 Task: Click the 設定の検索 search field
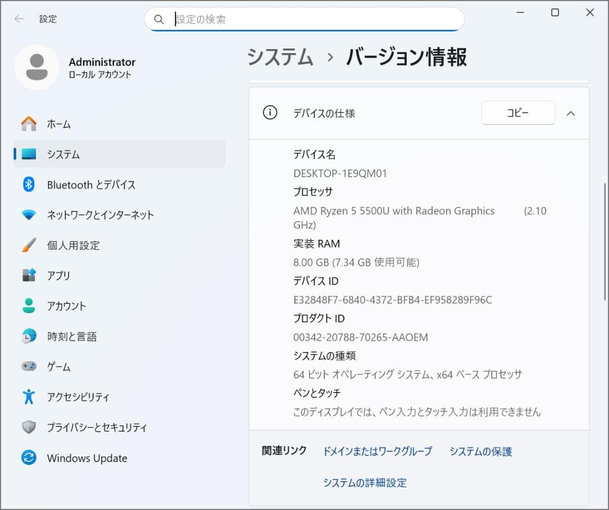tap(304, 19)
